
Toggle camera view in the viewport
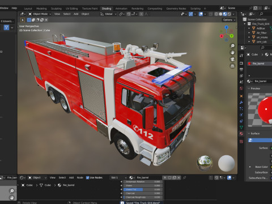(232, 59)
